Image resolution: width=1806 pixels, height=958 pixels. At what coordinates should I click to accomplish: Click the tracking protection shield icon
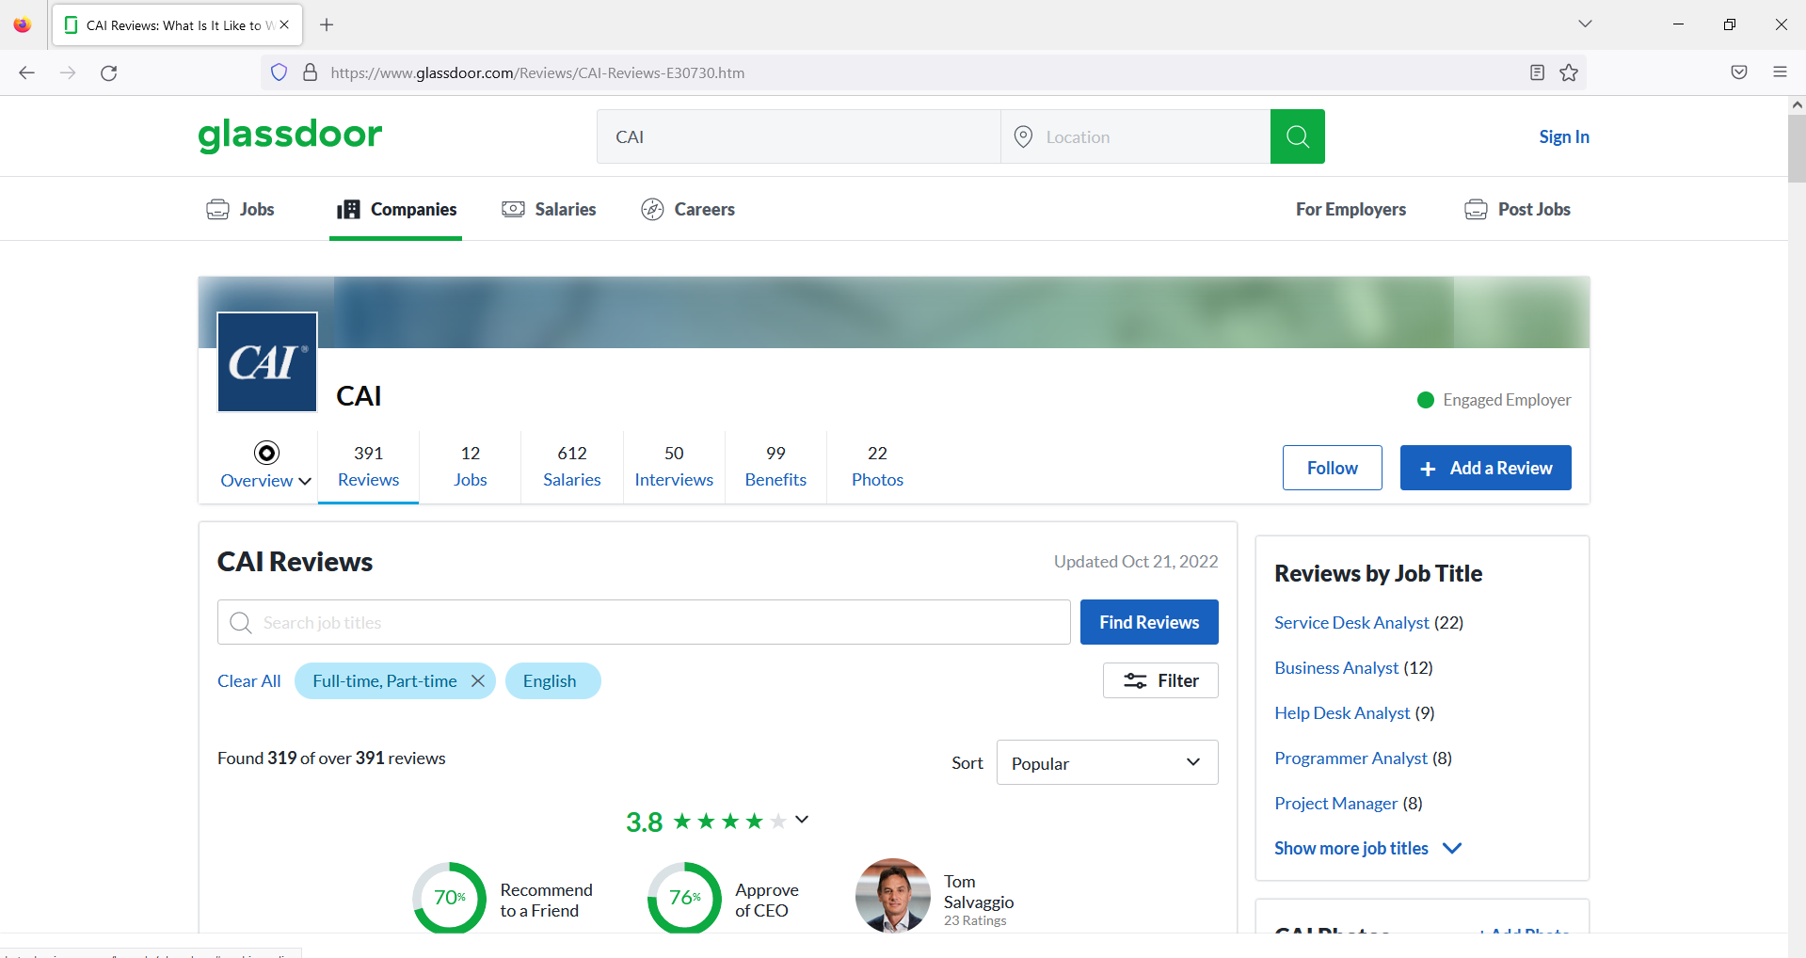tap(279, 72)
